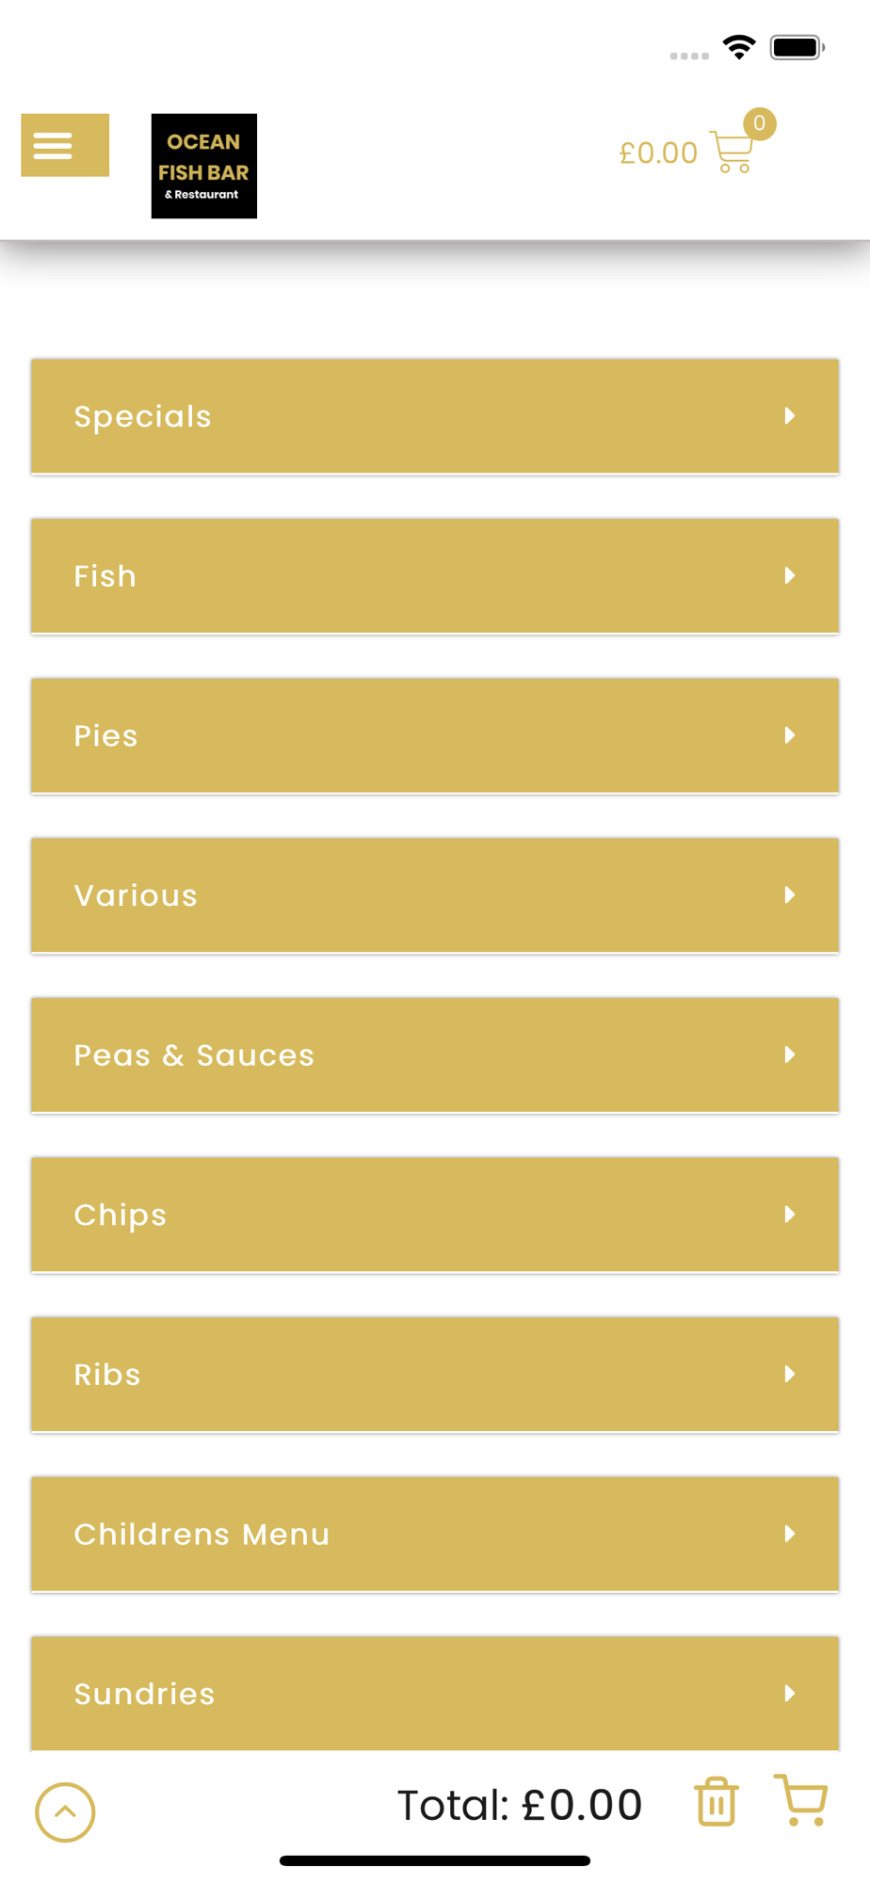Tap the battery indicator icon

pos(797,47)
